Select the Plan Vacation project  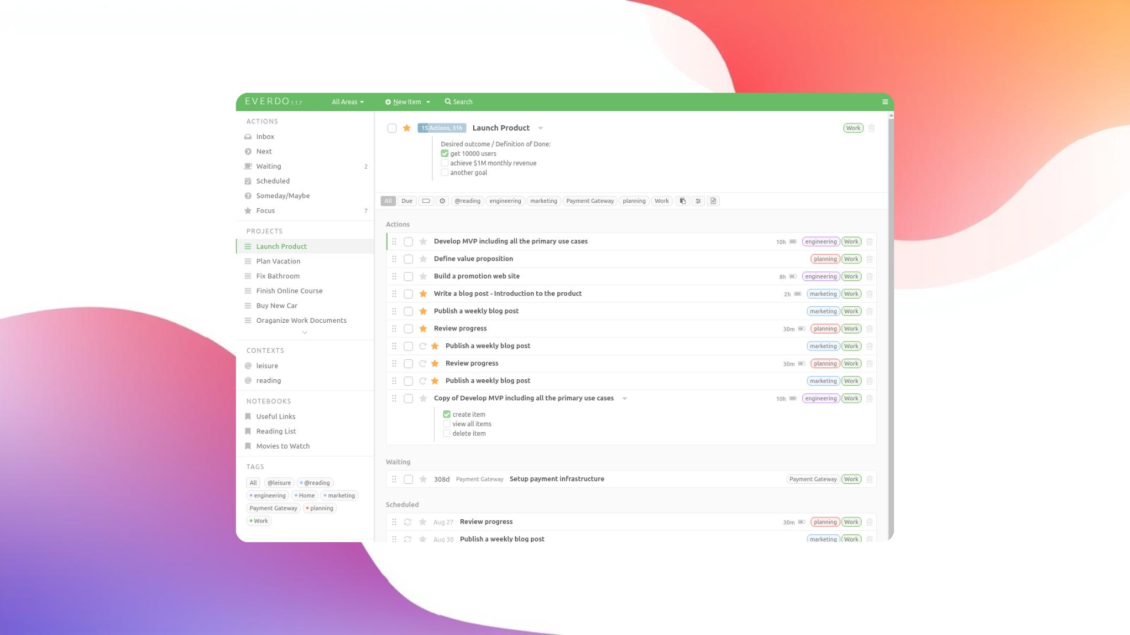[x=278, y=261]
